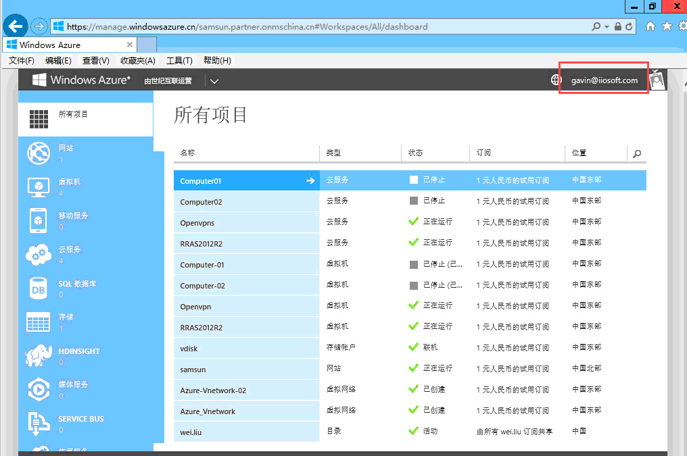The height and width of the screenshot is (456, 687).
Task: Open Favorites star icon
Action: pyautogui.click(x=667, y=26)
